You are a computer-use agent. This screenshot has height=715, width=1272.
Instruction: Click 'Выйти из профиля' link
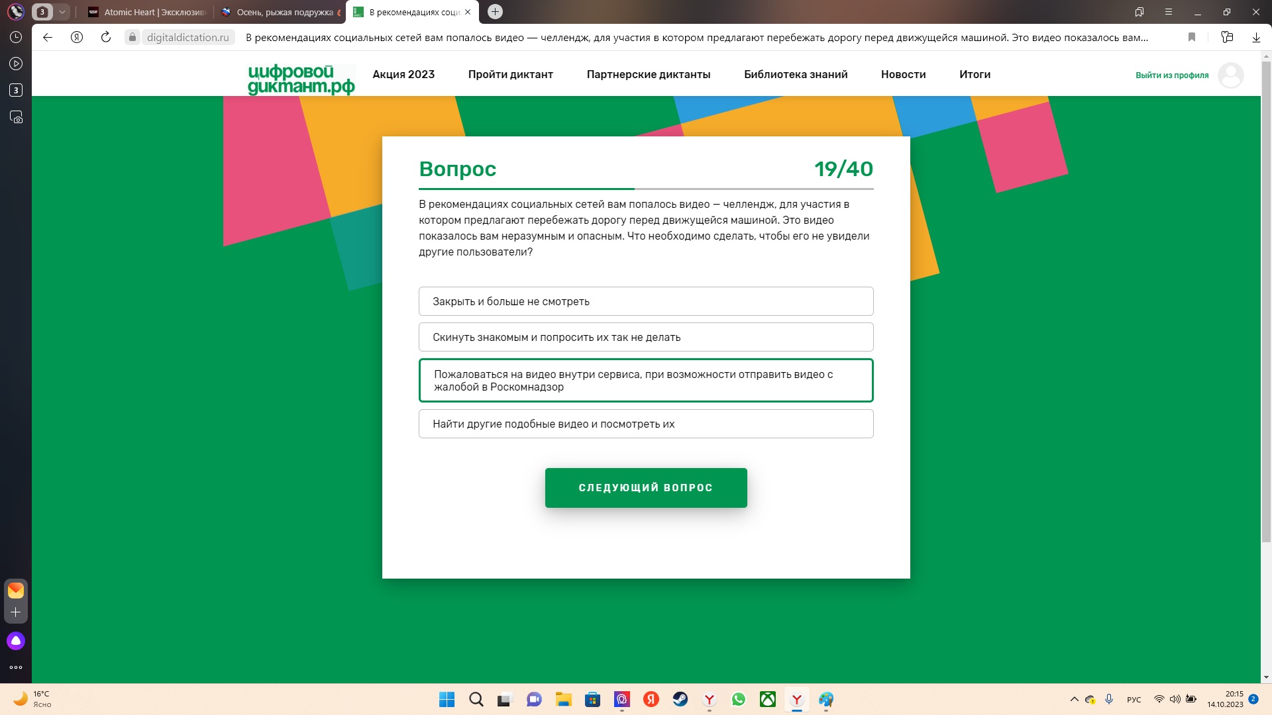[x=1171, y=75]
